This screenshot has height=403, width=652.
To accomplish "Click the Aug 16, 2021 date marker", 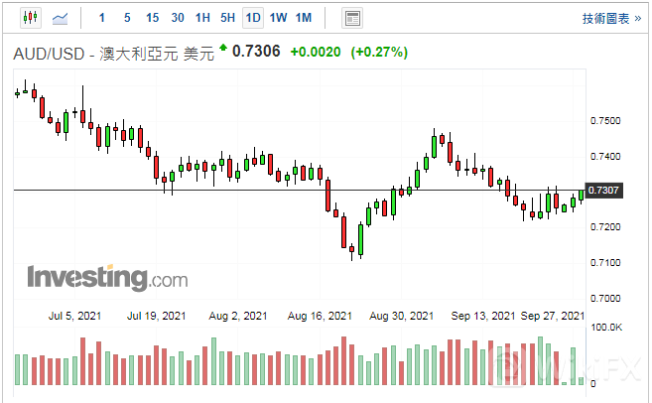I will (x=321, y=316).
